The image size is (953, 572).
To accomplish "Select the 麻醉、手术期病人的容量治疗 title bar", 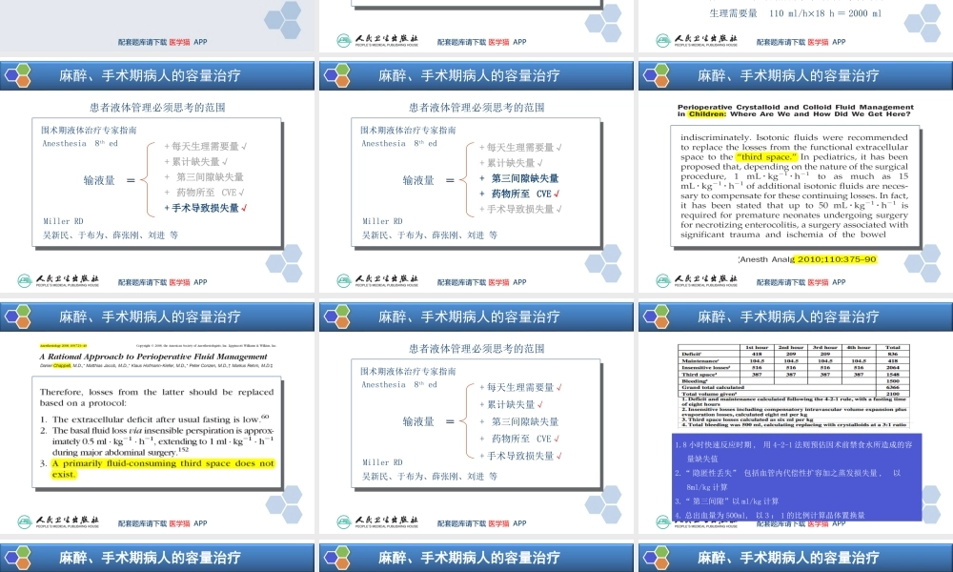I will coord(152,74).
